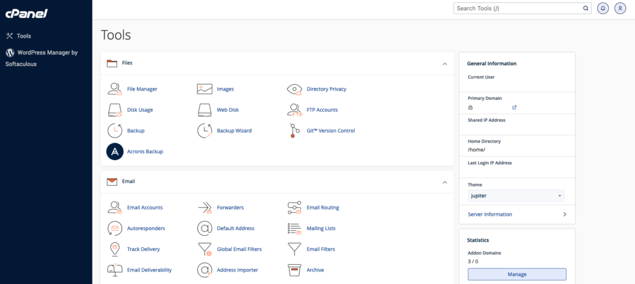Select the Disk Usage icon

(115, 110)
